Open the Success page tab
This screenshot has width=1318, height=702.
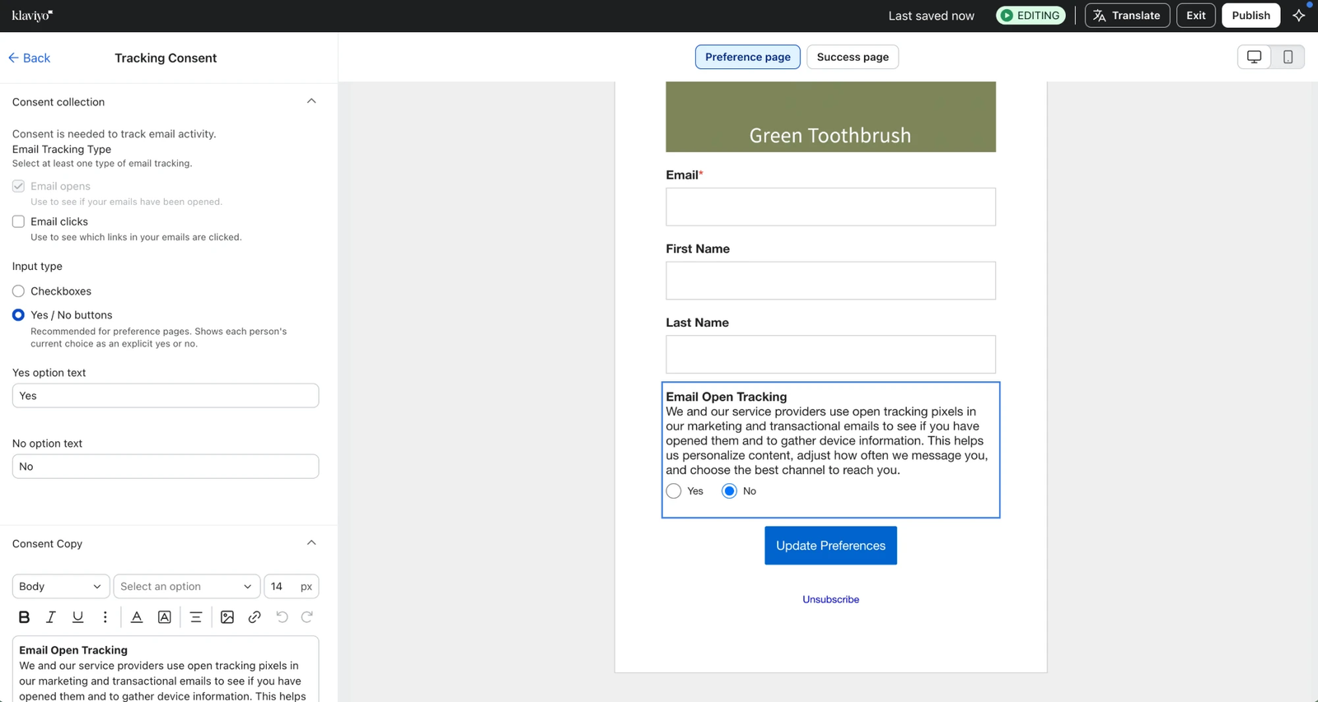853,57
